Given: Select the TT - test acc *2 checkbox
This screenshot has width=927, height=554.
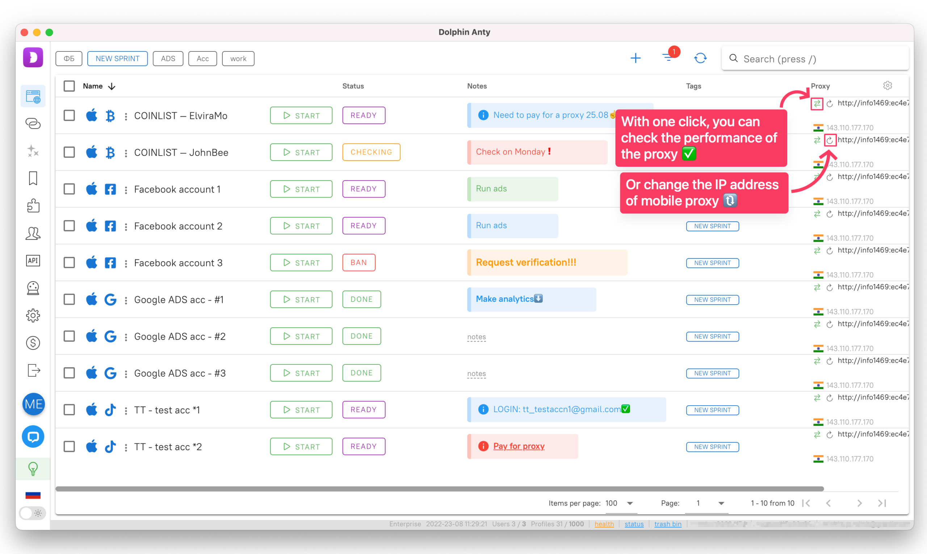Looking at the screenshot, I should (x=69, y=447).
